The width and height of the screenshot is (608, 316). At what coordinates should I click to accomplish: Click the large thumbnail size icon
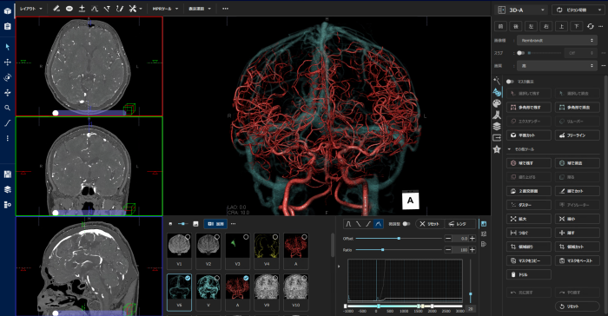(x=195, y=224)
